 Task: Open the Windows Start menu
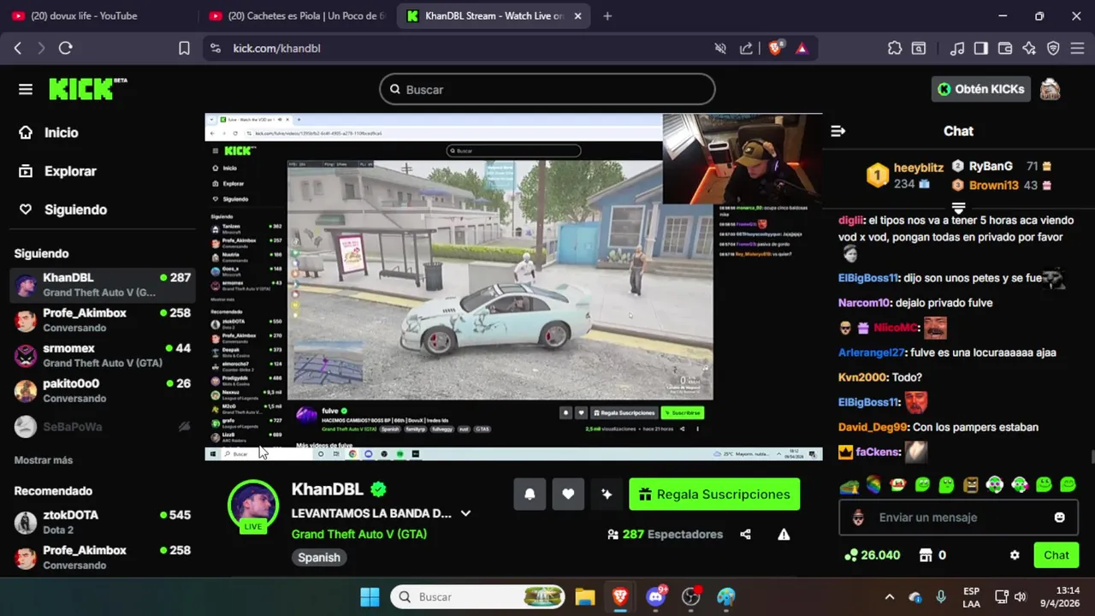click(x=370, y=597)
